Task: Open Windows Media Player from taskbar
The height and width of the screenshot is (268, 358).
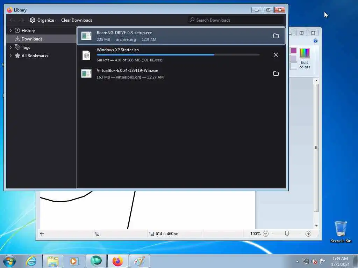Action: coord(74,261)
